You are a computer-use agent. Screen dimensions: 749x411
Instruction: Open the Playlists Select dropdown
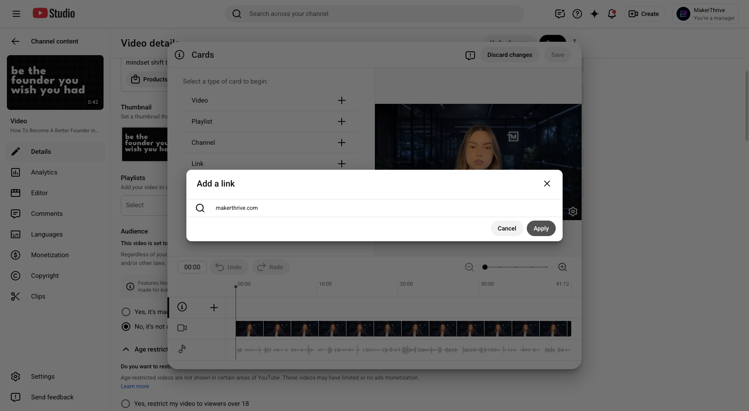click(x=144, y=205)
